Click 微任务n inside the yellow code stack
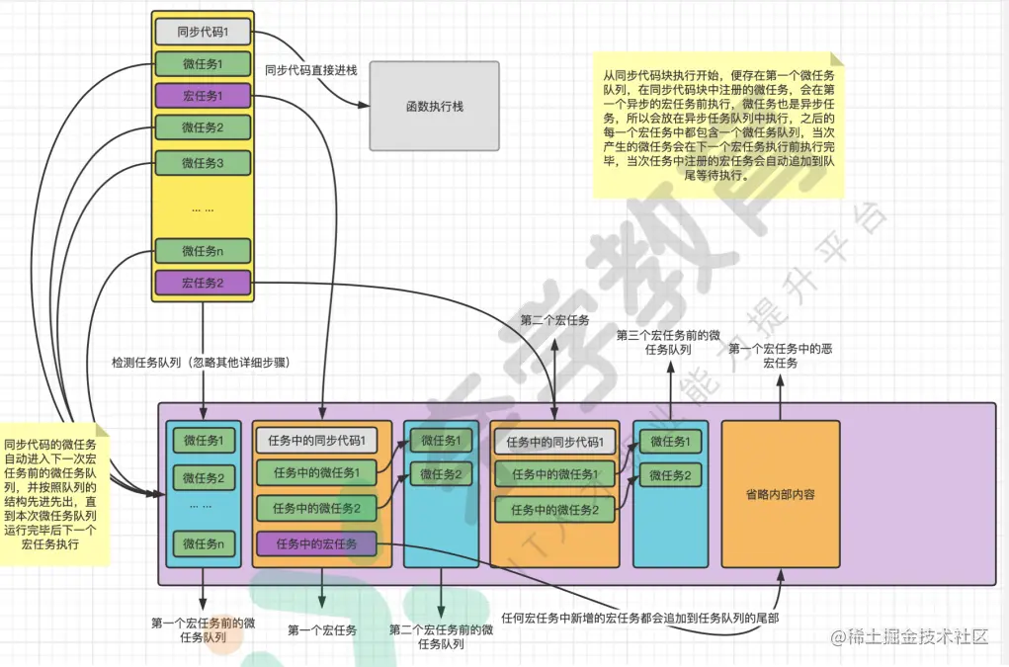The height and width of the screenshot is (667, 1009). [x=203, y=251]
